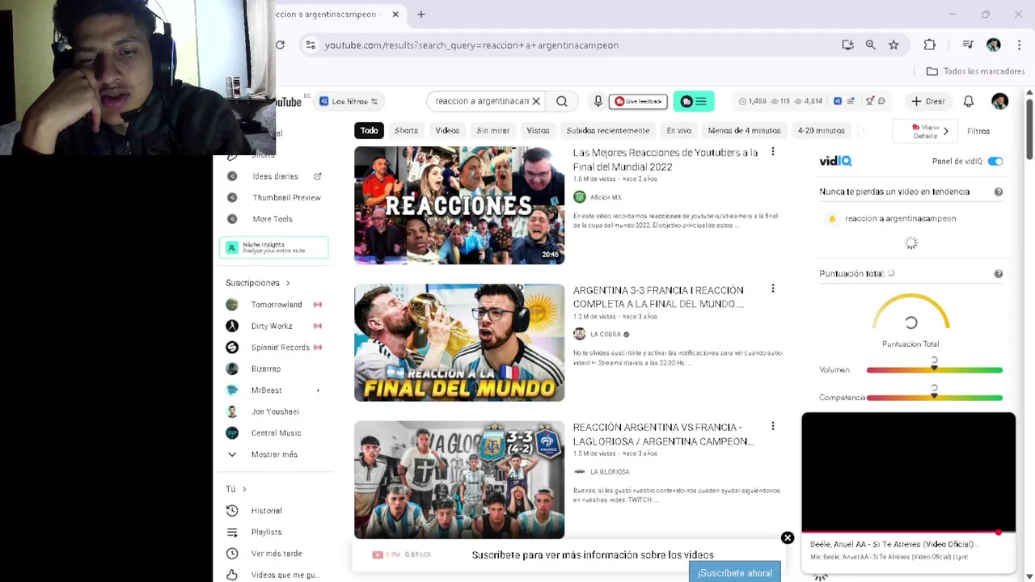Click the YouTube search magnifier button
The height and width of the screenshot is (582, 1035).
[561, 101]
